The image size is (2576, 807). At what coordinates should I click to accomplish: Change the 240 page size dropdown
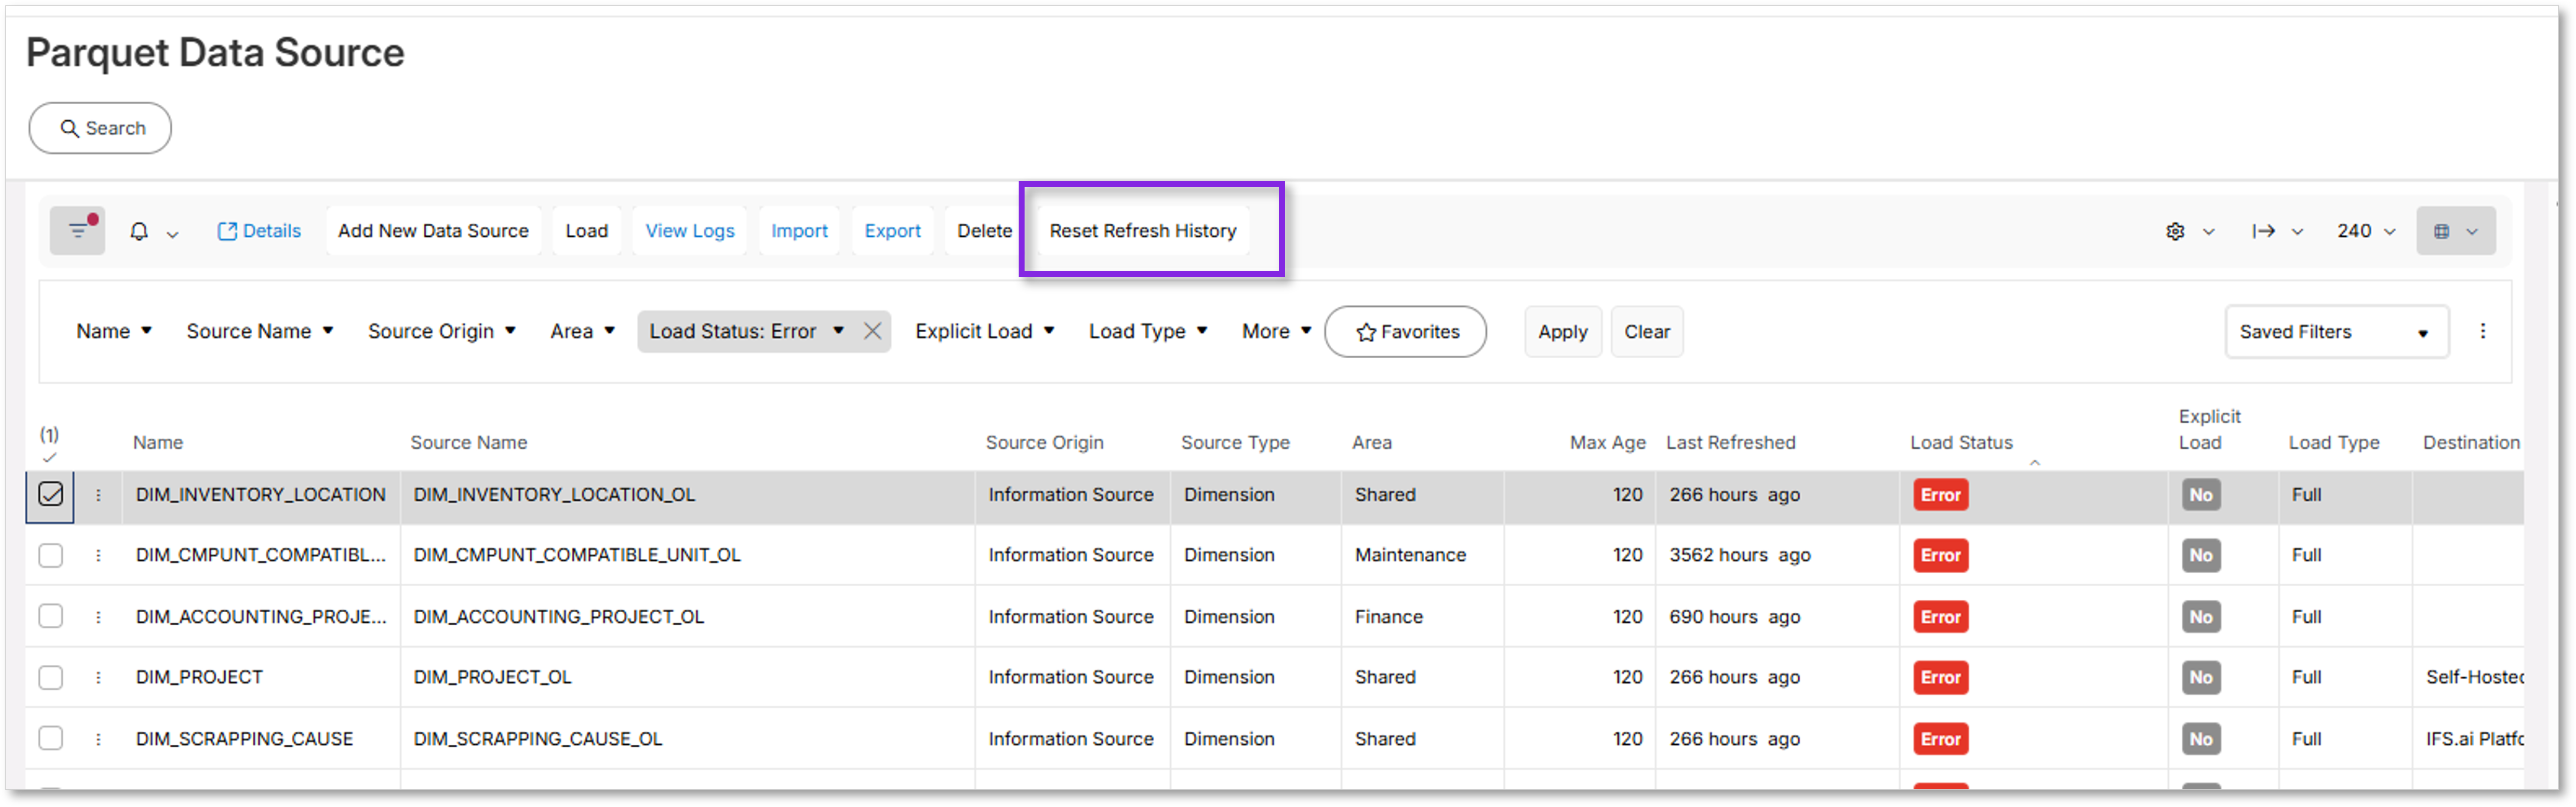[x=2365, y=231]
